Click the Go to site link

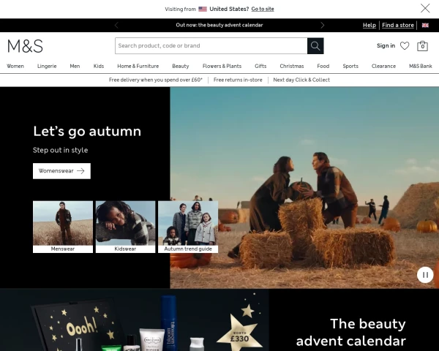point(263,9)
